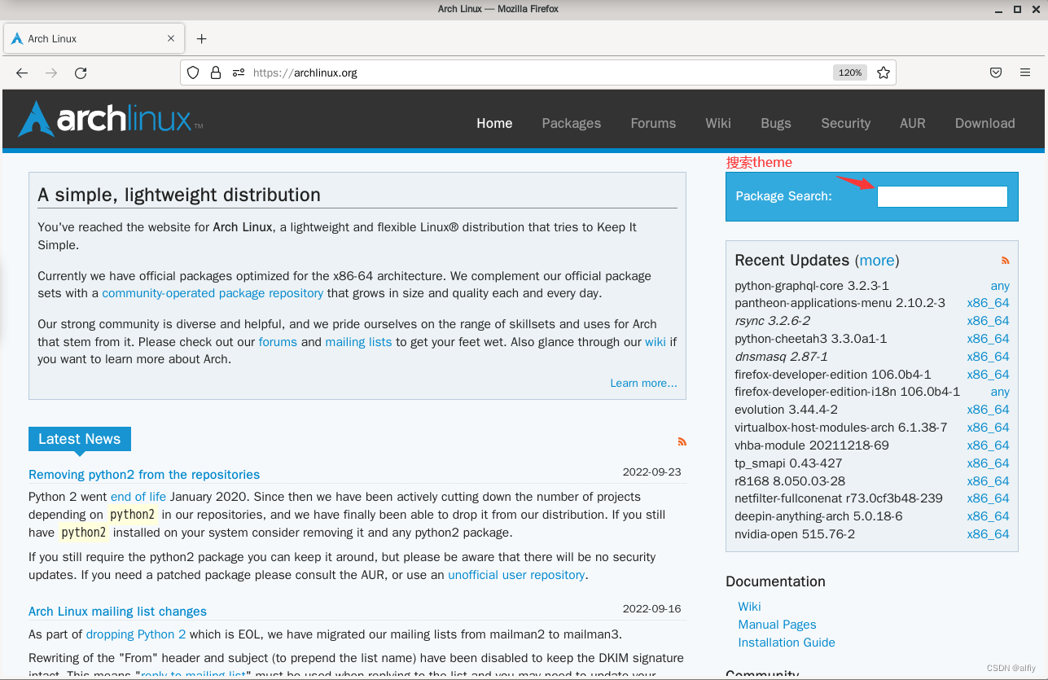This screenshot has width=1048, height=680.
Task: Reload the current page
Action: [81, 73]
